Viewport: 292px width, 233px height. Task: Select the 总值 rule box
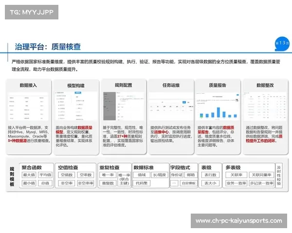coord(45,183)
